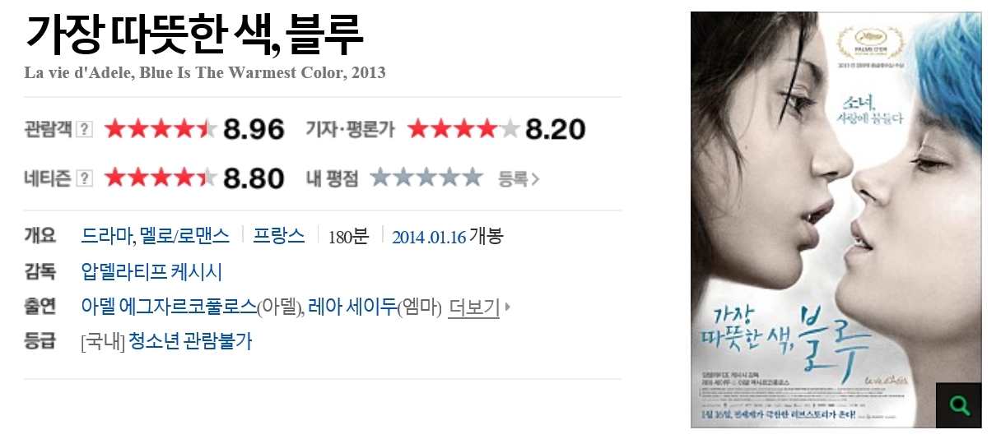Click the 등록 chevron arrow
Screen dimensions: 1001x439
click(536, 178)
